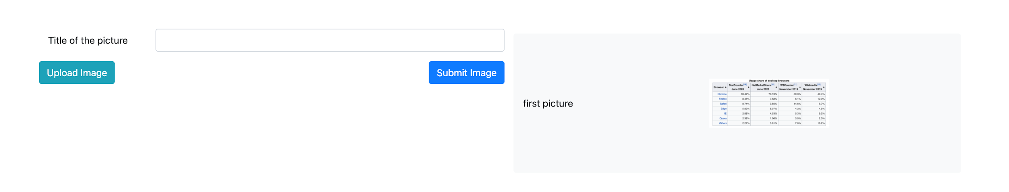The height and width of the screenshot is (192, 1009).
Task: Click the IE row label in the table
Action: [725, 113]
